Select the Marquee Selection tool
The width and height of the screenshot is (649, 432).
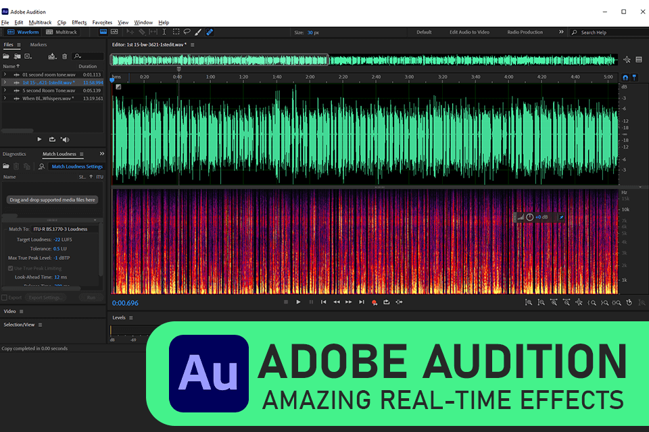[176, 32]
